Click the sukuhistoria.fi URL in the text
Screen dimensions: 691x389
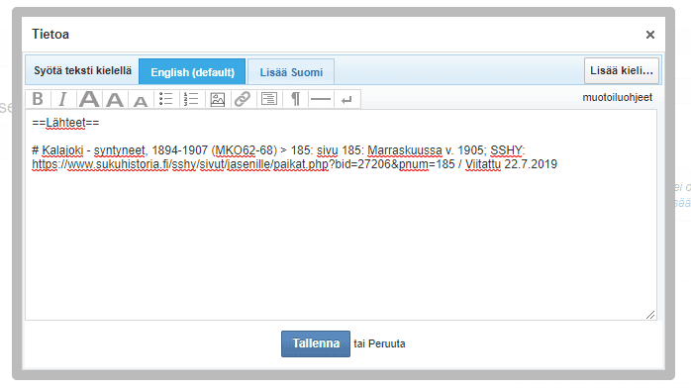tap(243, 164)
